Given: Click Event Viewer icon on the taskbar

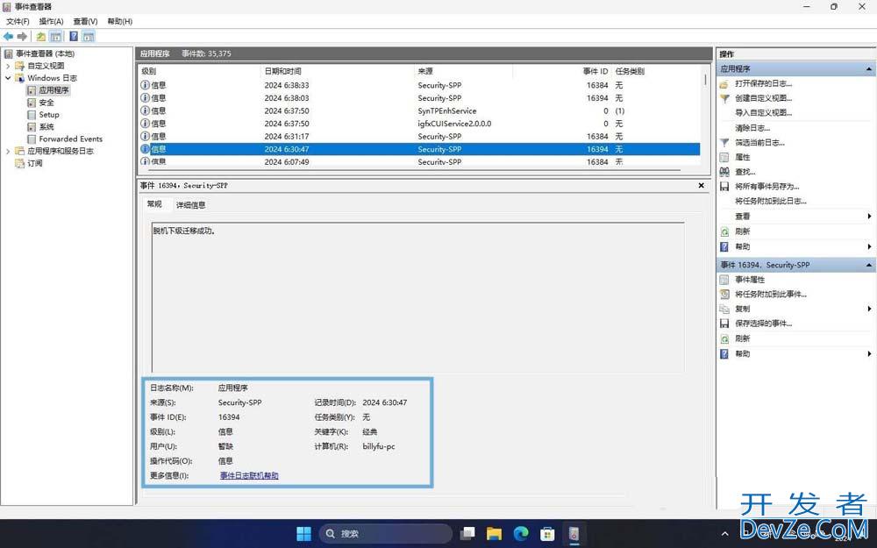Looking at the screenshot, I should pyautogui.click(x=574, y=533).
